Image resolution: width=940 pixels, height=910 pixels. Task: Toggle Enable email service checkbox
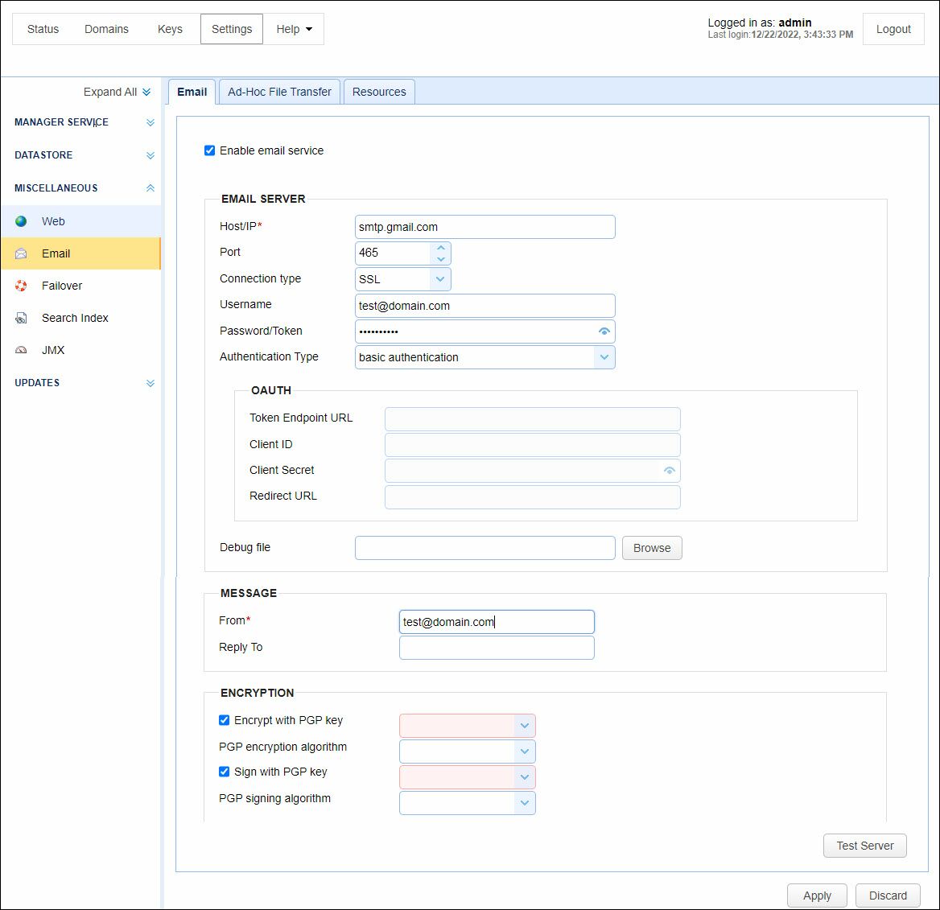coord(210,150)
